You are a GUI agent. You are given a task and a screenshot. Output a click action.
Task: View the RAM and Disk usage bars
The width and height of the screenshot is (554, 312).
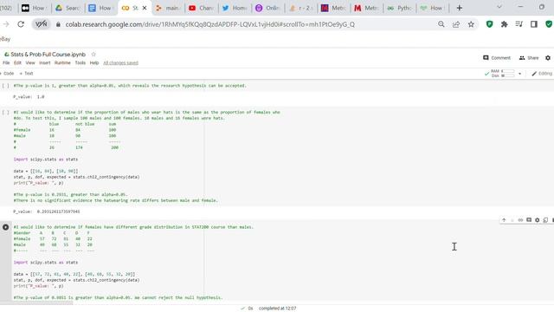tap(503, 74)
